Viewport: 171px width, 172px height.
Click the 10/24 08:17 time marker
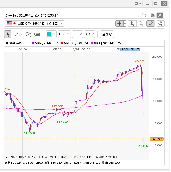pyautogui.click(x=130, y=50)
